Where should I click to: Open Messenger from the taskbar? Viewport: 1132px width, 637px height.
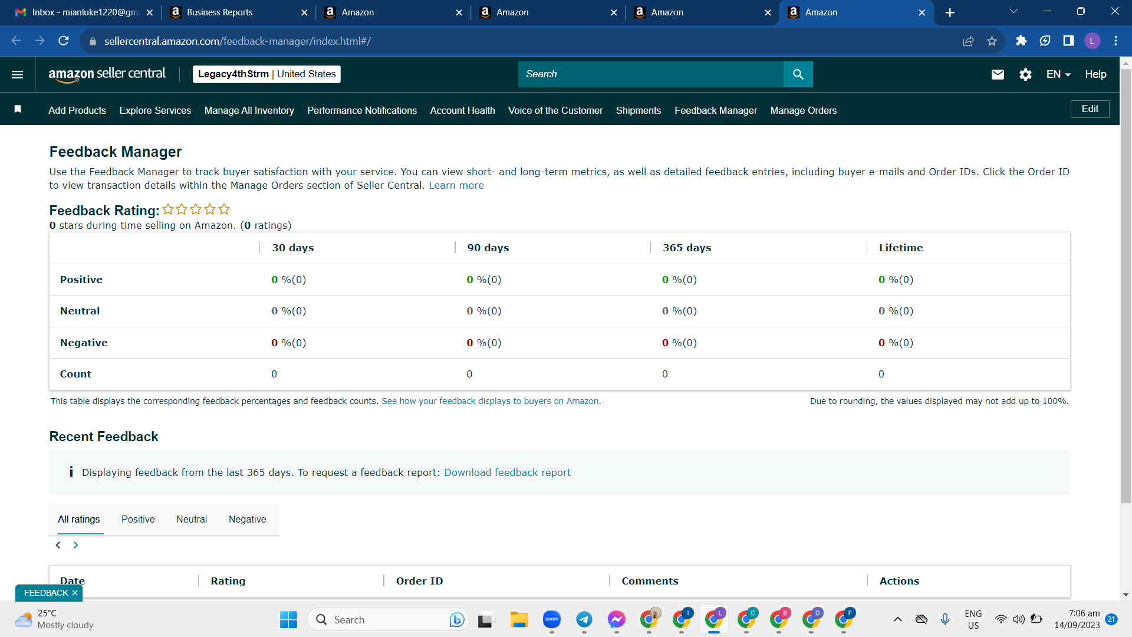click(616, 619)
